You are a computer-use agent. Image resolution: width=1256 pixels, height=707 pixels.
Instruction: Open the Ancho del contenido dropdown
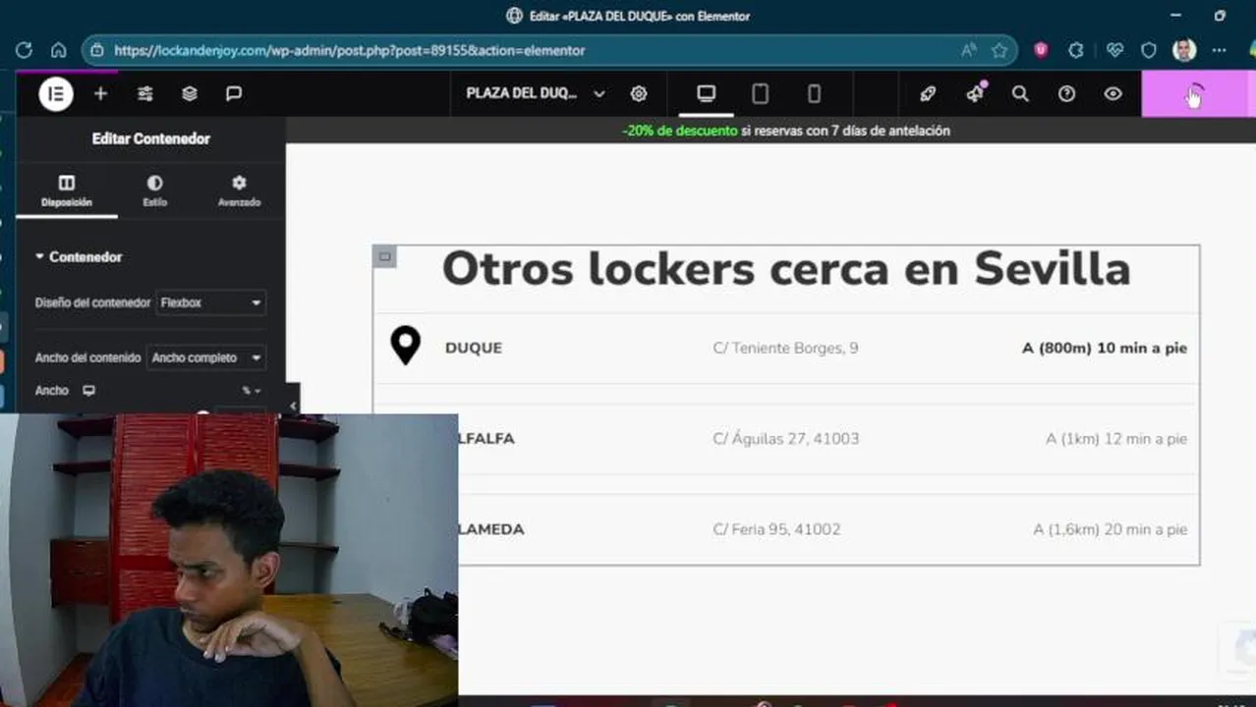click(205, 358)
